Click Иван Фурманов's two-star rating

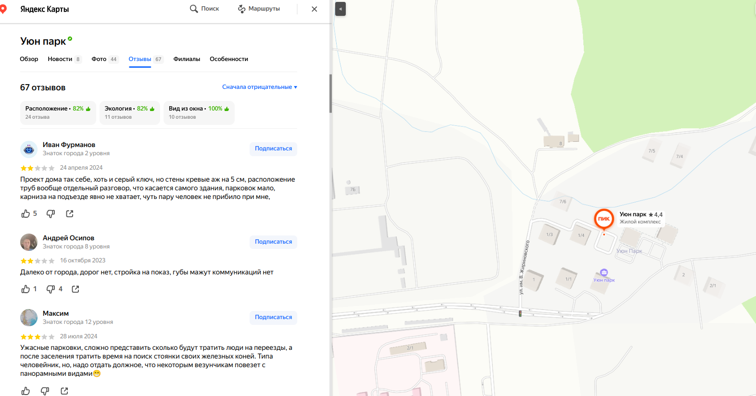pyautogui.click(x=38, y=168)
